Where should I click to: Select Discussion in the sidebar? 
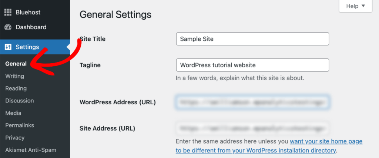pyautogui.click(x=20, y=101)
